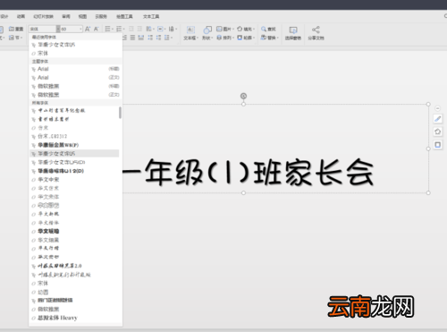Open the 节 section dropdown

[15, 38]
